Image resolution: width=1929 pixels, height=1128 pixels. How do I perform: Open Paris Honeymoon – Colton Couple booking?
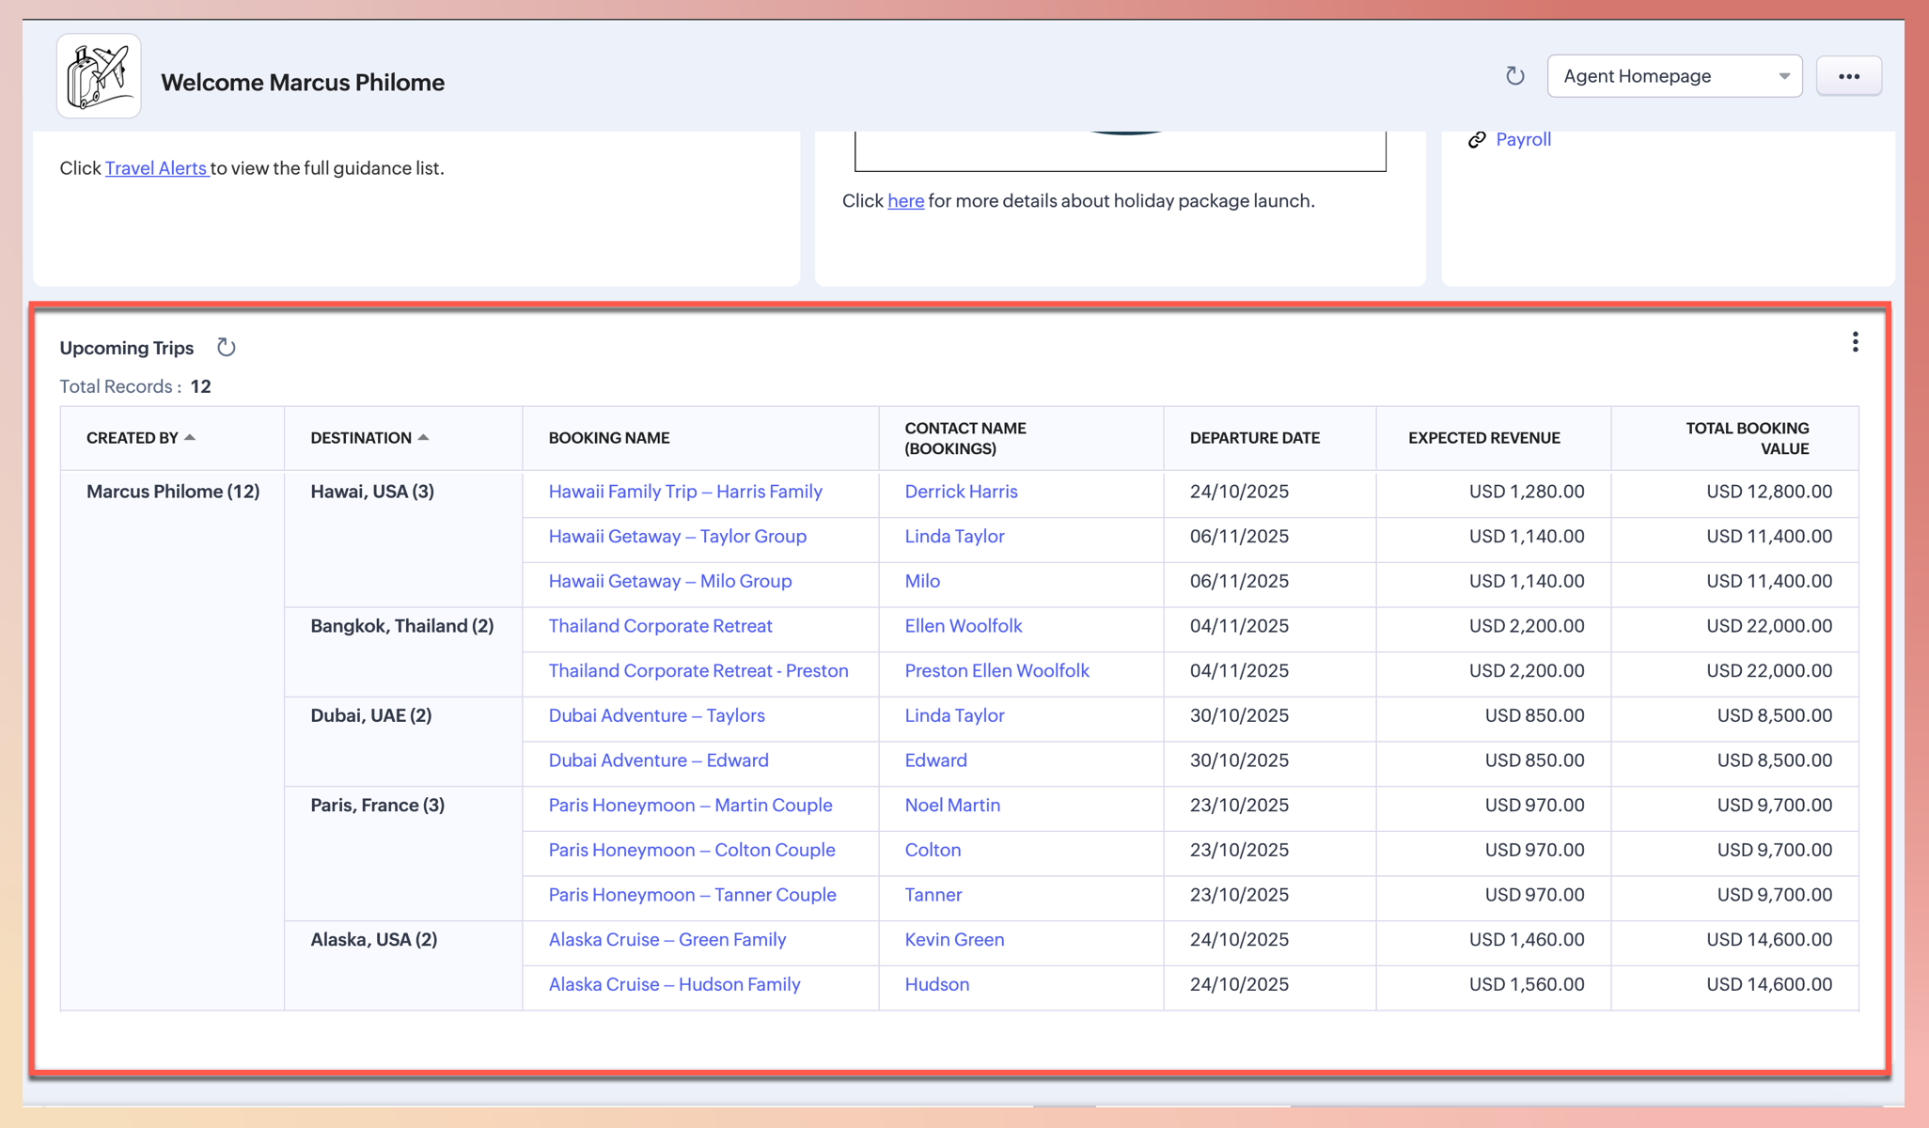692,850
